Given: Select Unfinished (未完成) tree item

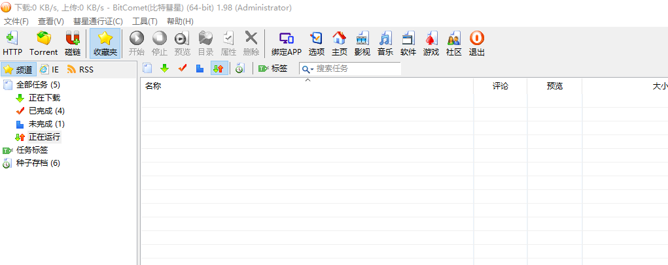Looking at the screenshot, I should coord(46,124).
